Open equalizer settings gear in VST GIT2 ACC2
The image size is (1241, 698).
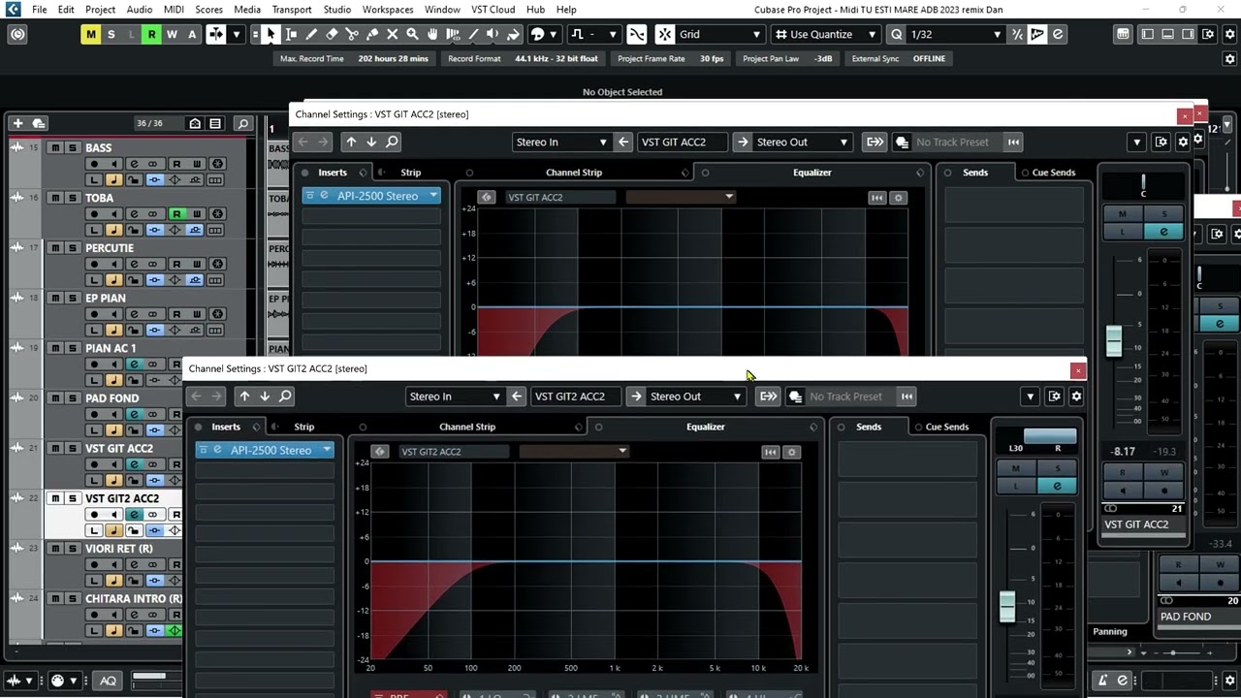pyautogui.click(x=791, y=452)
